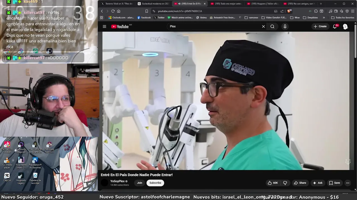Viewport: 357px width, 200px height.
Task: Open Samsung Magician desktop shortcut
Action: click(x=21, y=147)
